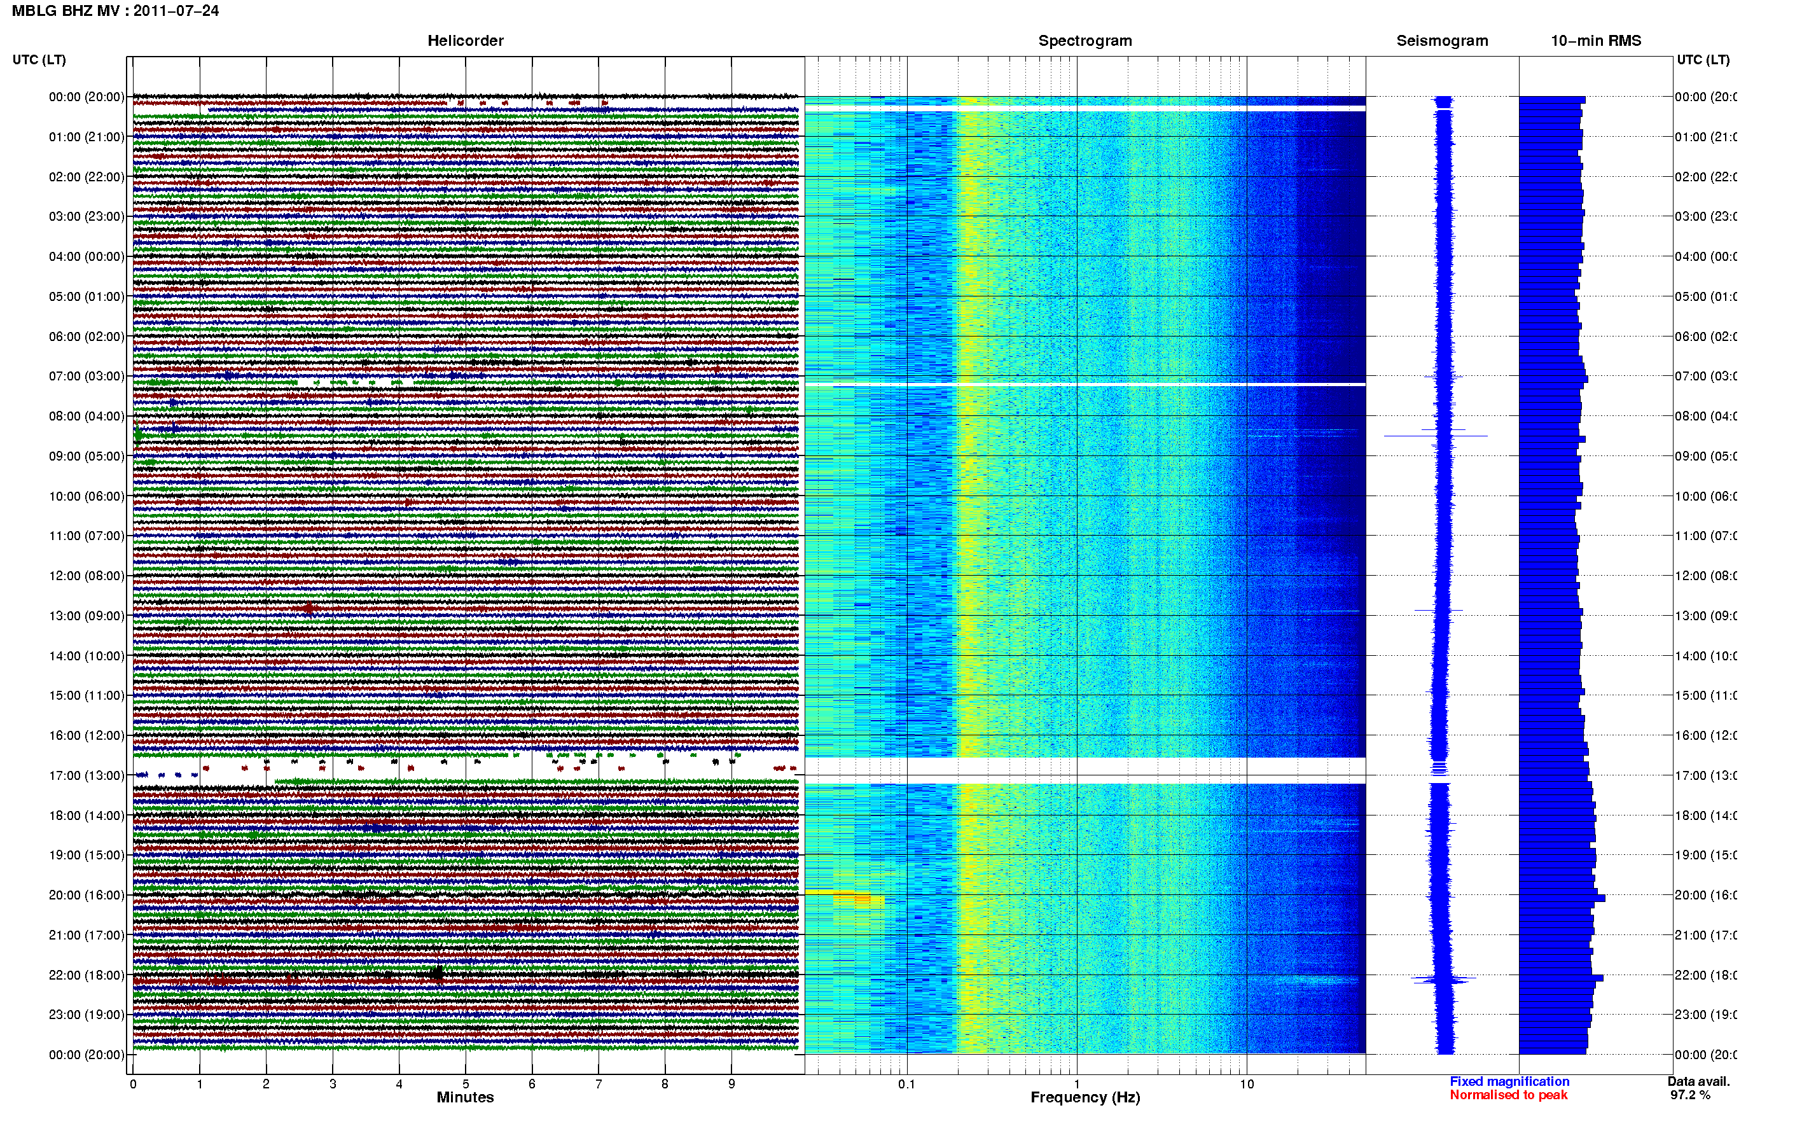Screen dimensions: 1809x1131
Task: Select the 'Helicorder' panel heading
Action: click(465, 41)
